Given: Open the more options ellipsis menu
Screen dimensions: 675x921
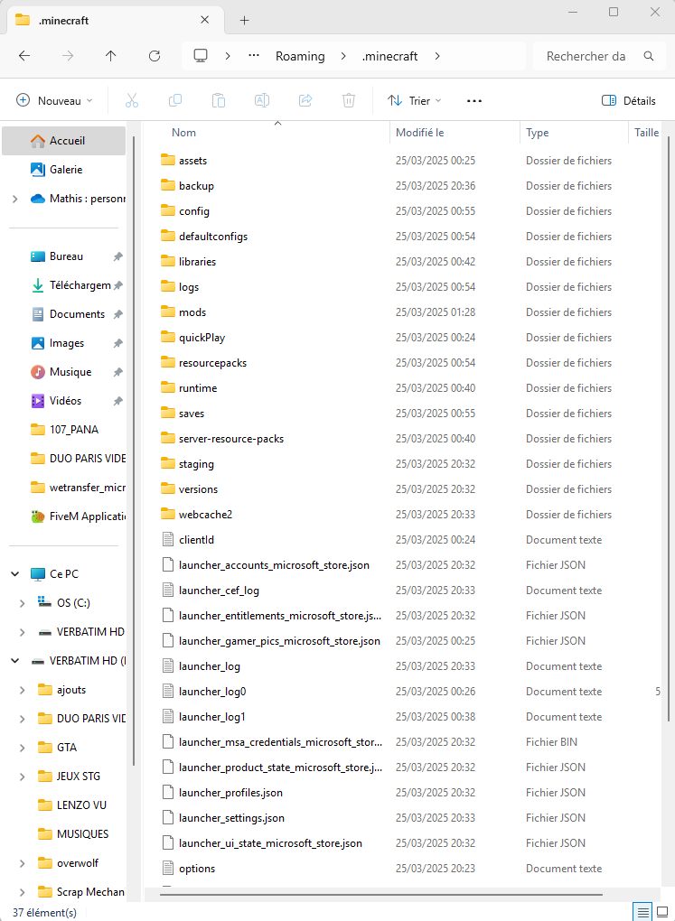Looking at the screenshot, I should (x=473, y=100).
